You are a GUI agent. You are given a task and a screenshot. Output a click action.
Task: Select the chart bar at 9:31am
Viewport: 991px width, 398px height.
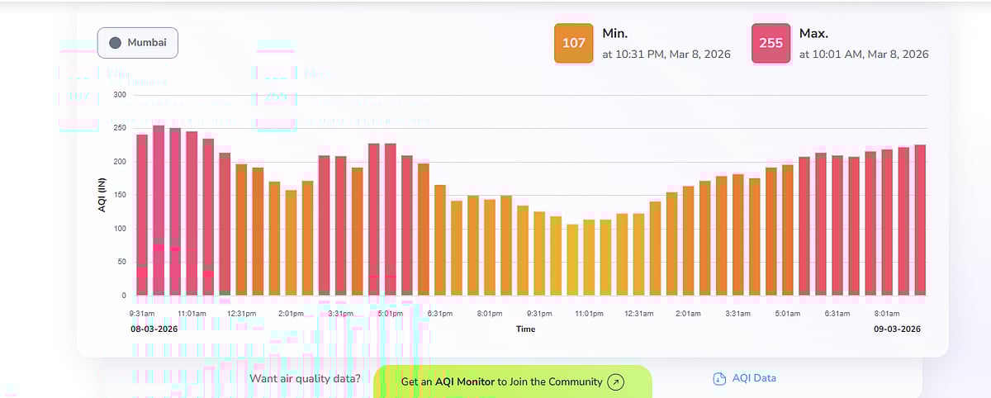click(142, 215)
